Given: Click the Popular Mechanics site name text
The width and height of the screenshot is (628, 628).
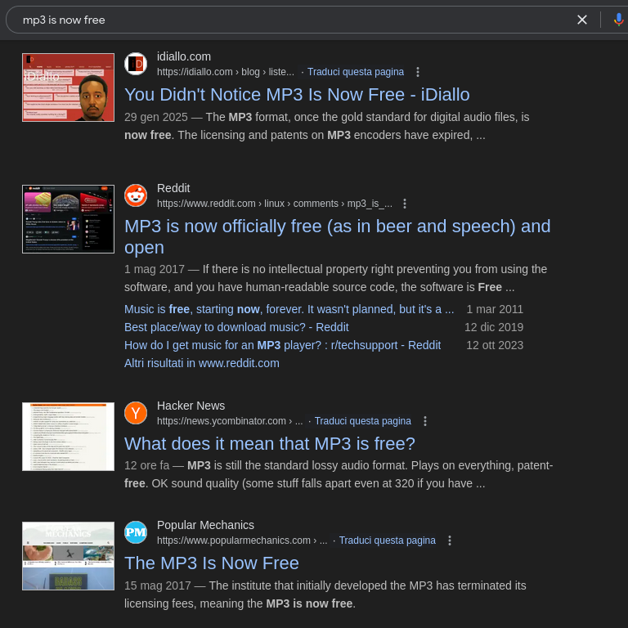Looking at the screenshot, I should click(x=205, y=525).
